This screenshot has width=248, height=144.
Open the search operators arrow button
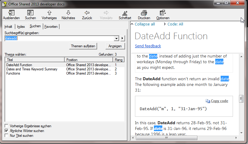(x=122, y=38)
